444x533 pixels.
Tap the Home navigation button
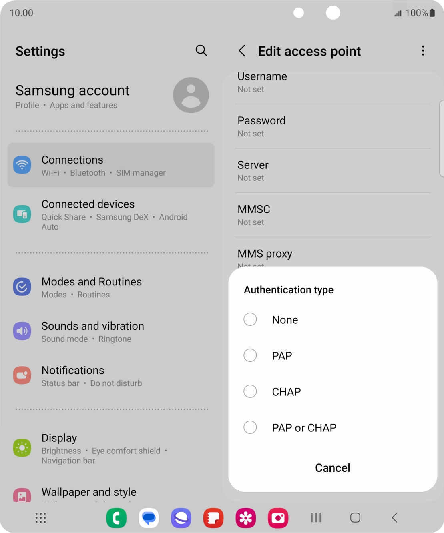(355, 518)
